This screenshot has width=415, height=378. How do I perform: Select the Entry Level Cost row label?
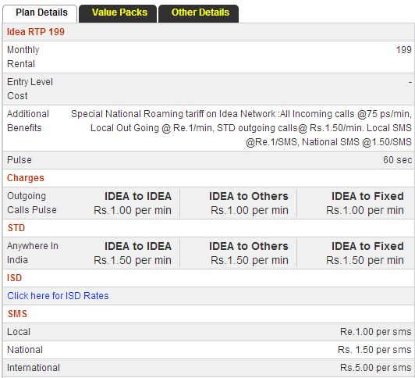coord(30,89)
